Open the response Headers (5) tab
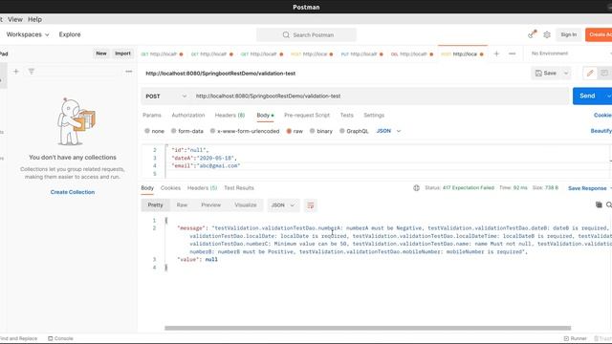The image size is (612, 344). [202, 188]
